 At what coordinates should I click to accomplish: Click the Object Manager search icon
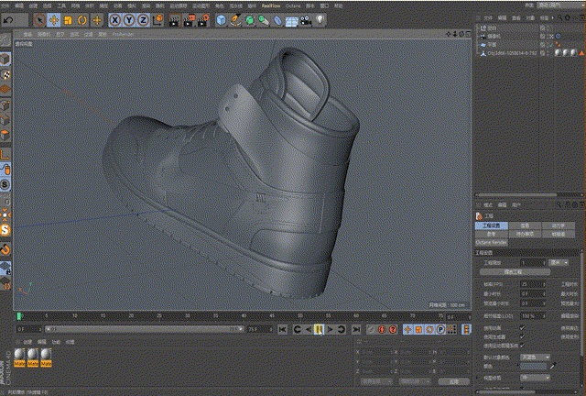tap(559, 17)
